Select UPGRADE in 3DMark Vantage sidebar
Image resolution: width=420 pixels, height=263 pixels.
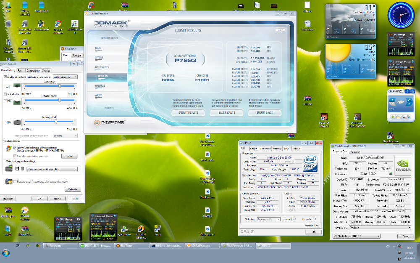(100, 86)
